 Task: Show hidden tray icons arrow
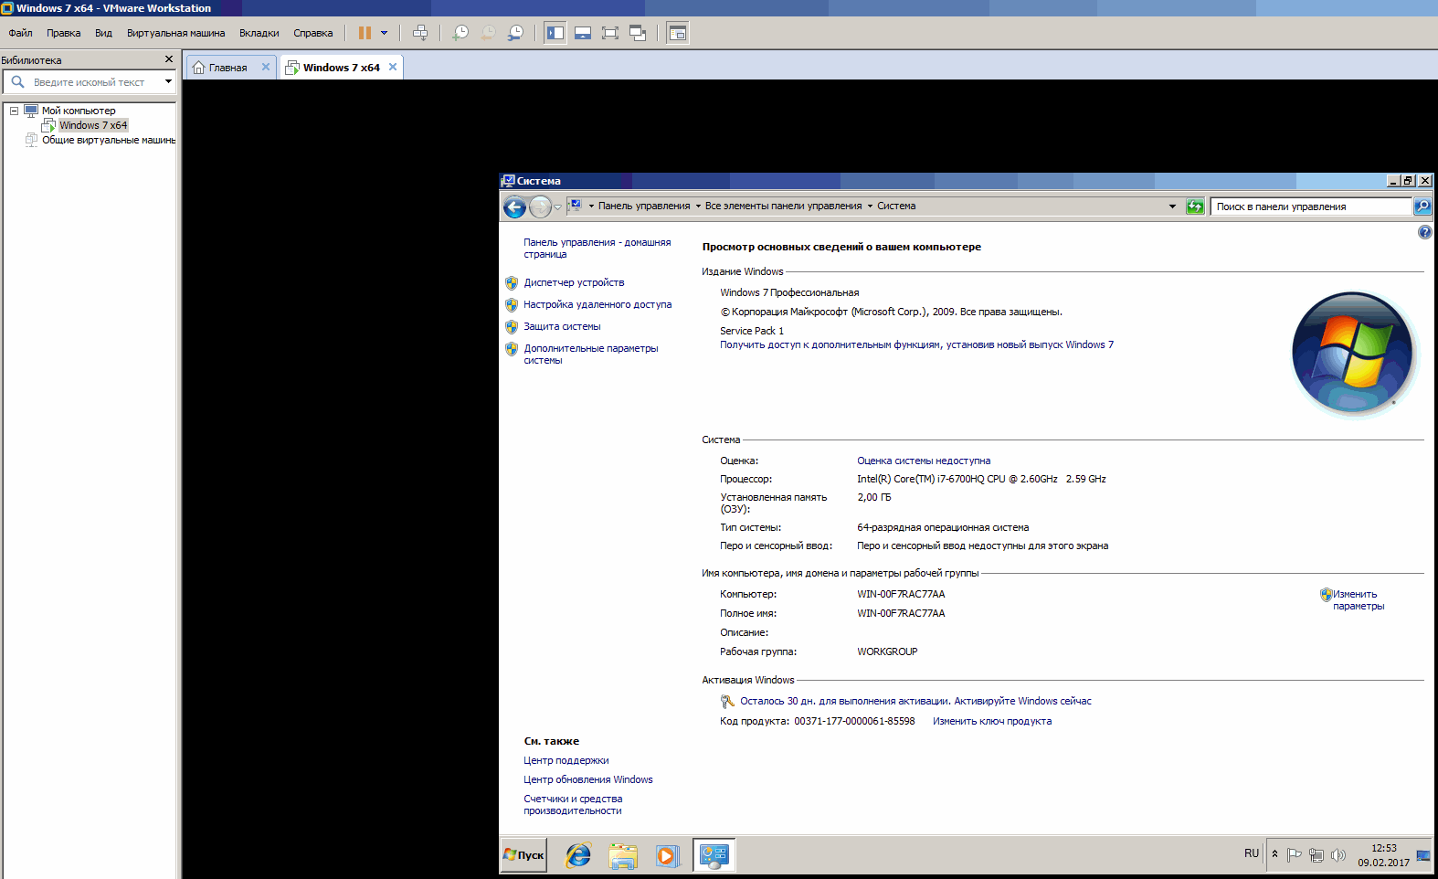pyautogui.click(x=1274, y=854)
